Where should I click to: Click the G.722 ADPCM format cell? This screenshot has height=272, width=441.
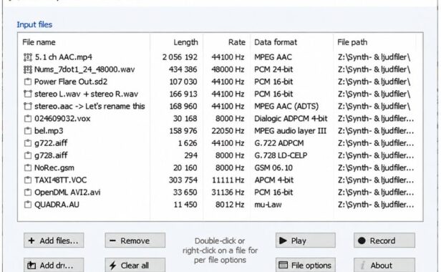tap(279, 143)
